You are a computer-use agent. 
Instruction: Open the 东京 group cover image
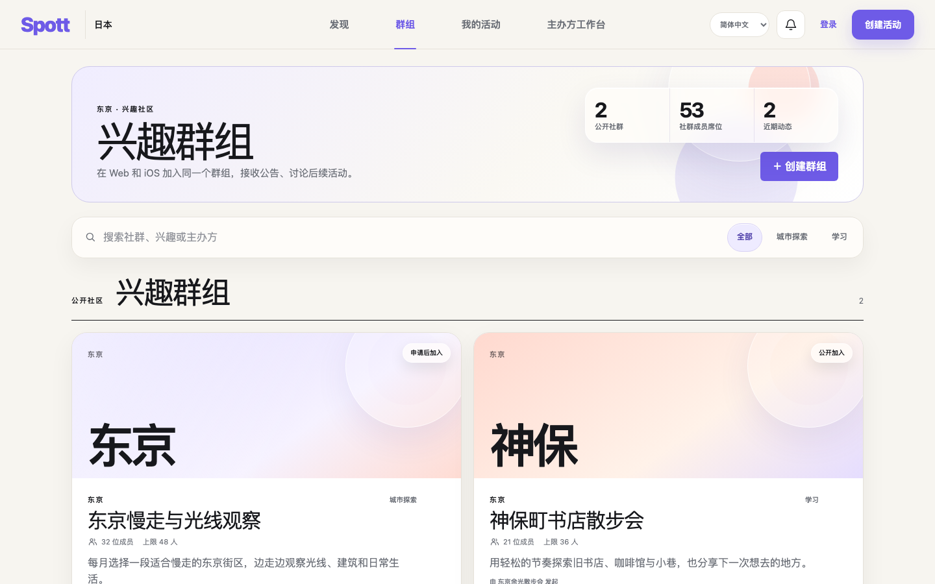[x=266, y=406]
